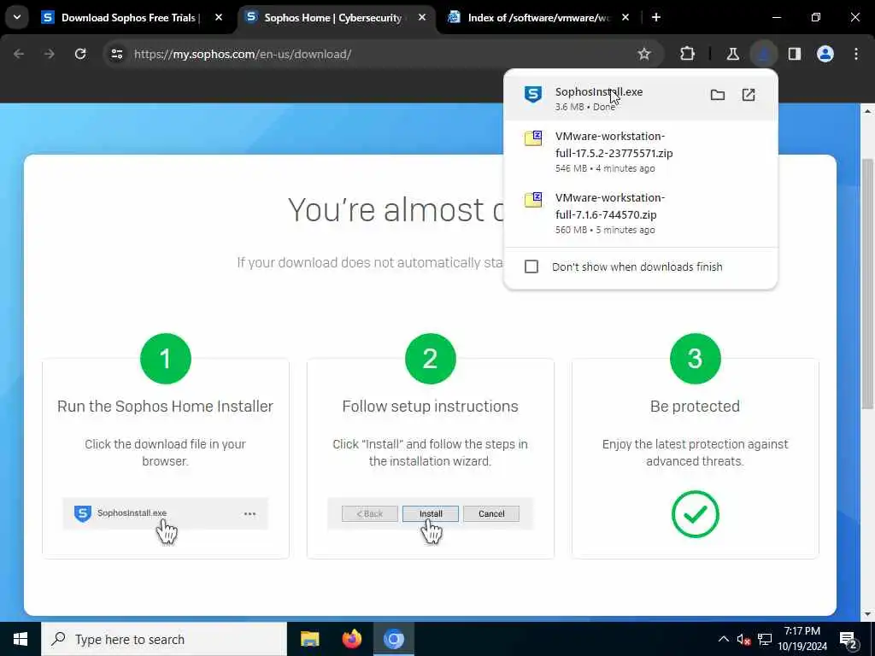This screenshot has width=875, height=656.
Task: Click scrollbar up arrow
Action: click(867, 111)
